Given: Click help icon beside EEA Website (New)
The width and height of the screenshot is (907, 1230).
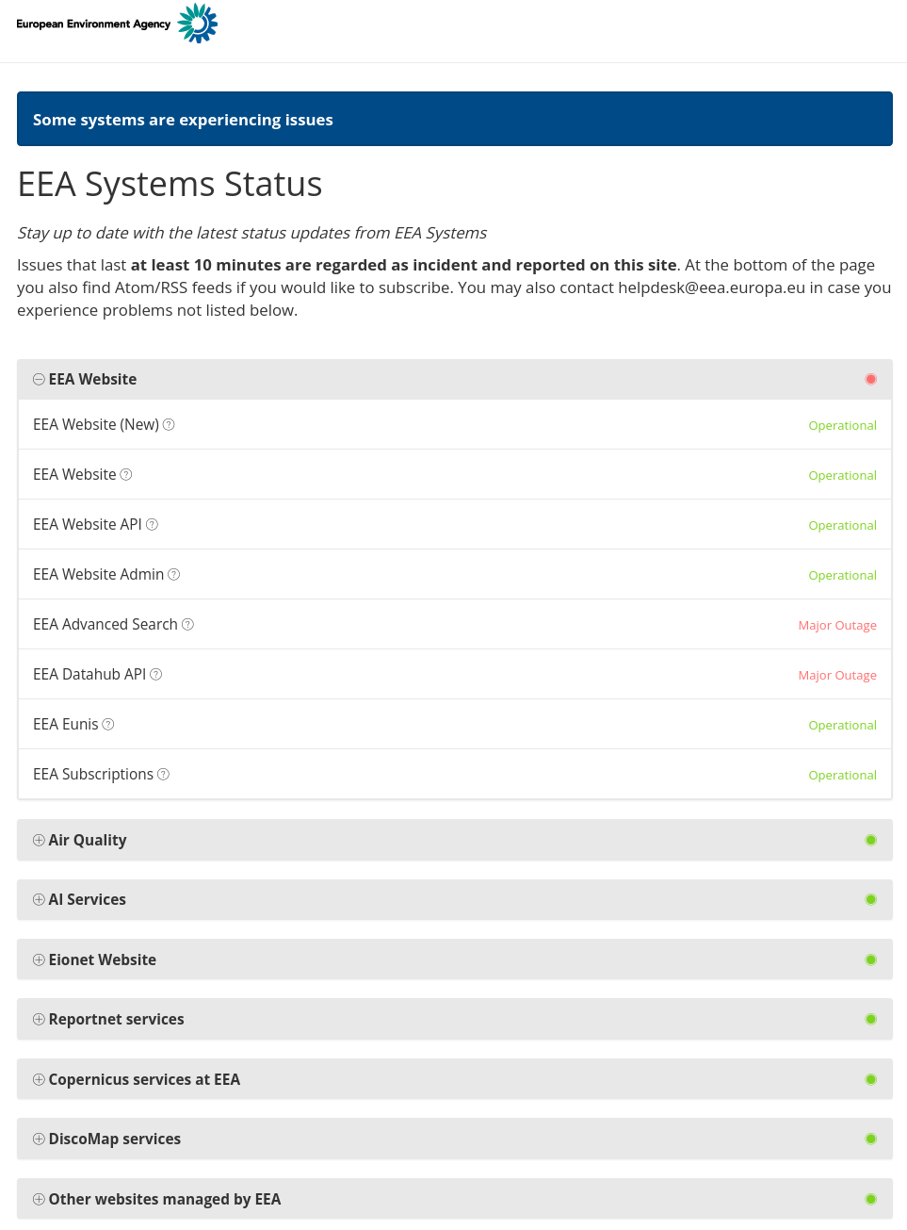Looking at the screenshot, I should pyautogui.click(x=170, y=425).
